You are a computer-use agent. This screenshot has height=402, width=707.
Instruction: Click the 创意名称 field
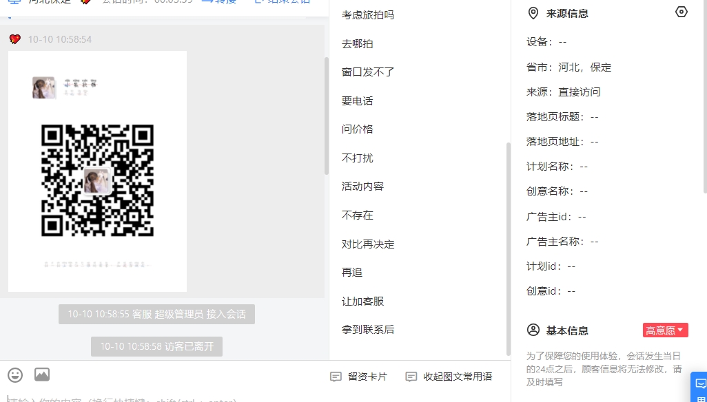click(x=557, y=191)
